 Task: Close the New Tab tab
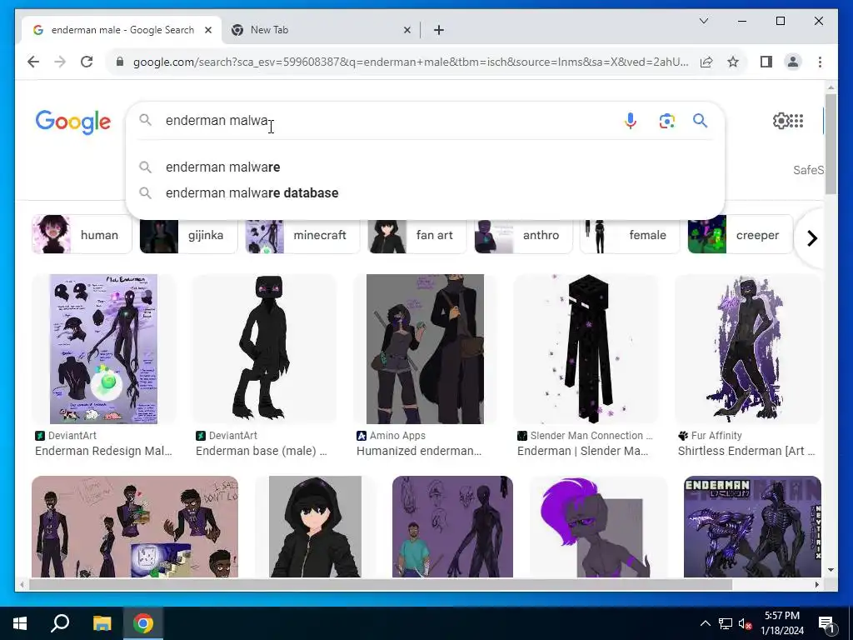tap(407, 30)
